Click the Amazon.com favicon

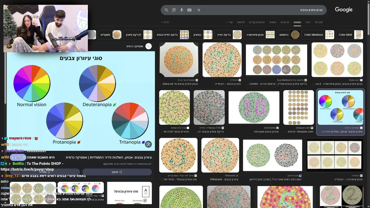[x=312, y=128]
